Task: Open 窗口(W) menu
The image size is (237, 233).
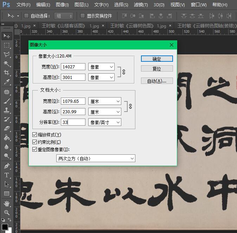Action: click(199, 5)
